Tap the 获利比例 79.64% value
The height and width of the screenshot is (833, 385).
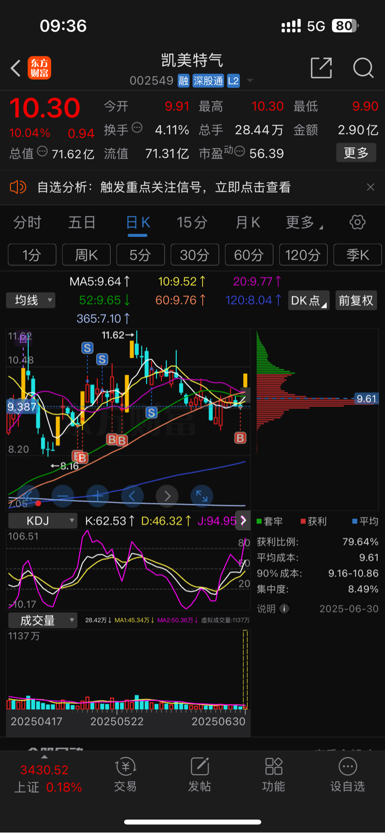(x=360, y=542)
